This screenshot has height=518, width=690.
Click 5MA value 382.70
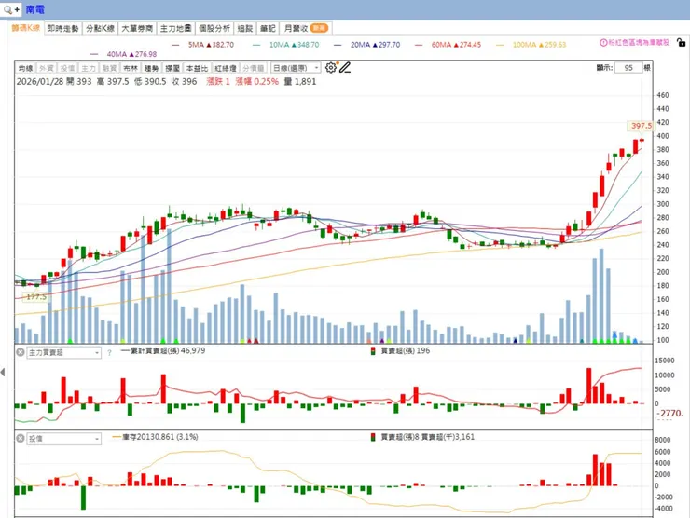coord(223,45)
